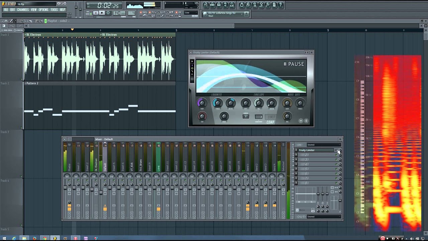The width and height of the screenshot is (428, 241).
Task: Click the audio editor scissors icon
Action: point(261,5)
